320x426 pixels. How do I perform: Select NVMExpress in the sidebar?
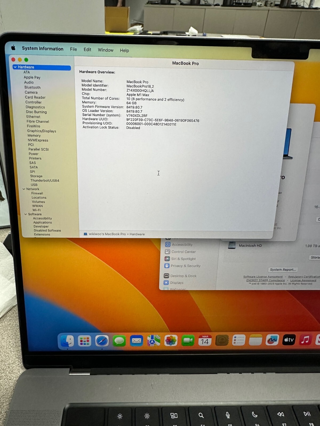tap(38, 140)
